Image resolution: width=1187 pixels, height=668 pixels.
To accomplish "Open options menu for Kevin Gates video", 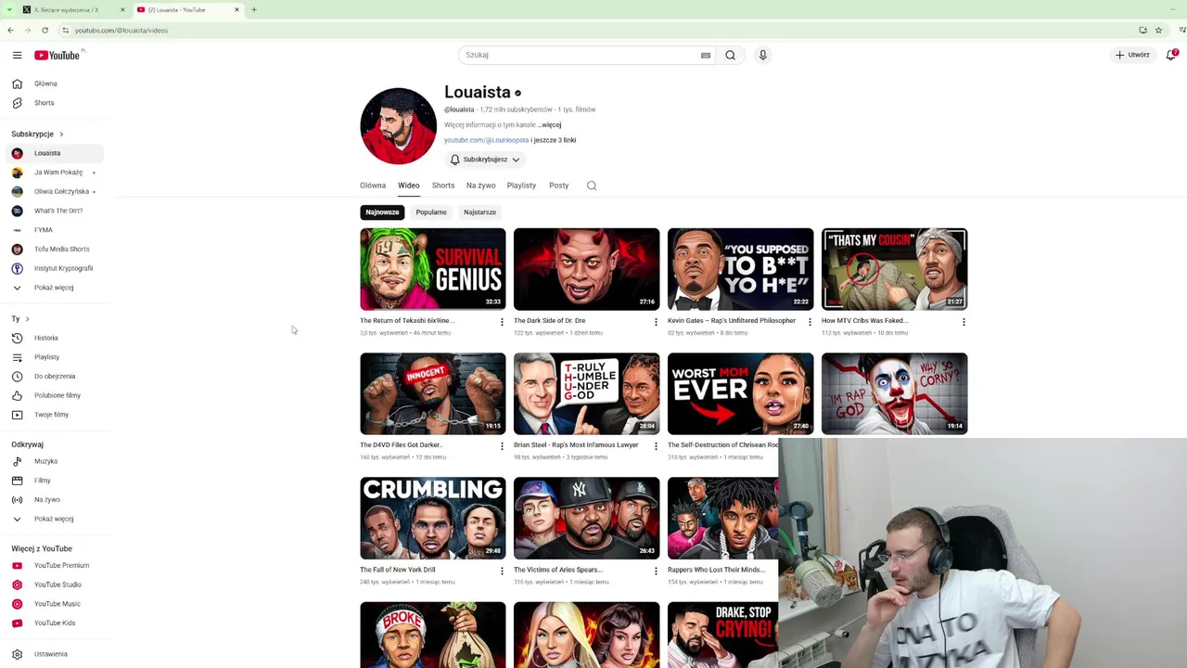I will click(810, 322).
